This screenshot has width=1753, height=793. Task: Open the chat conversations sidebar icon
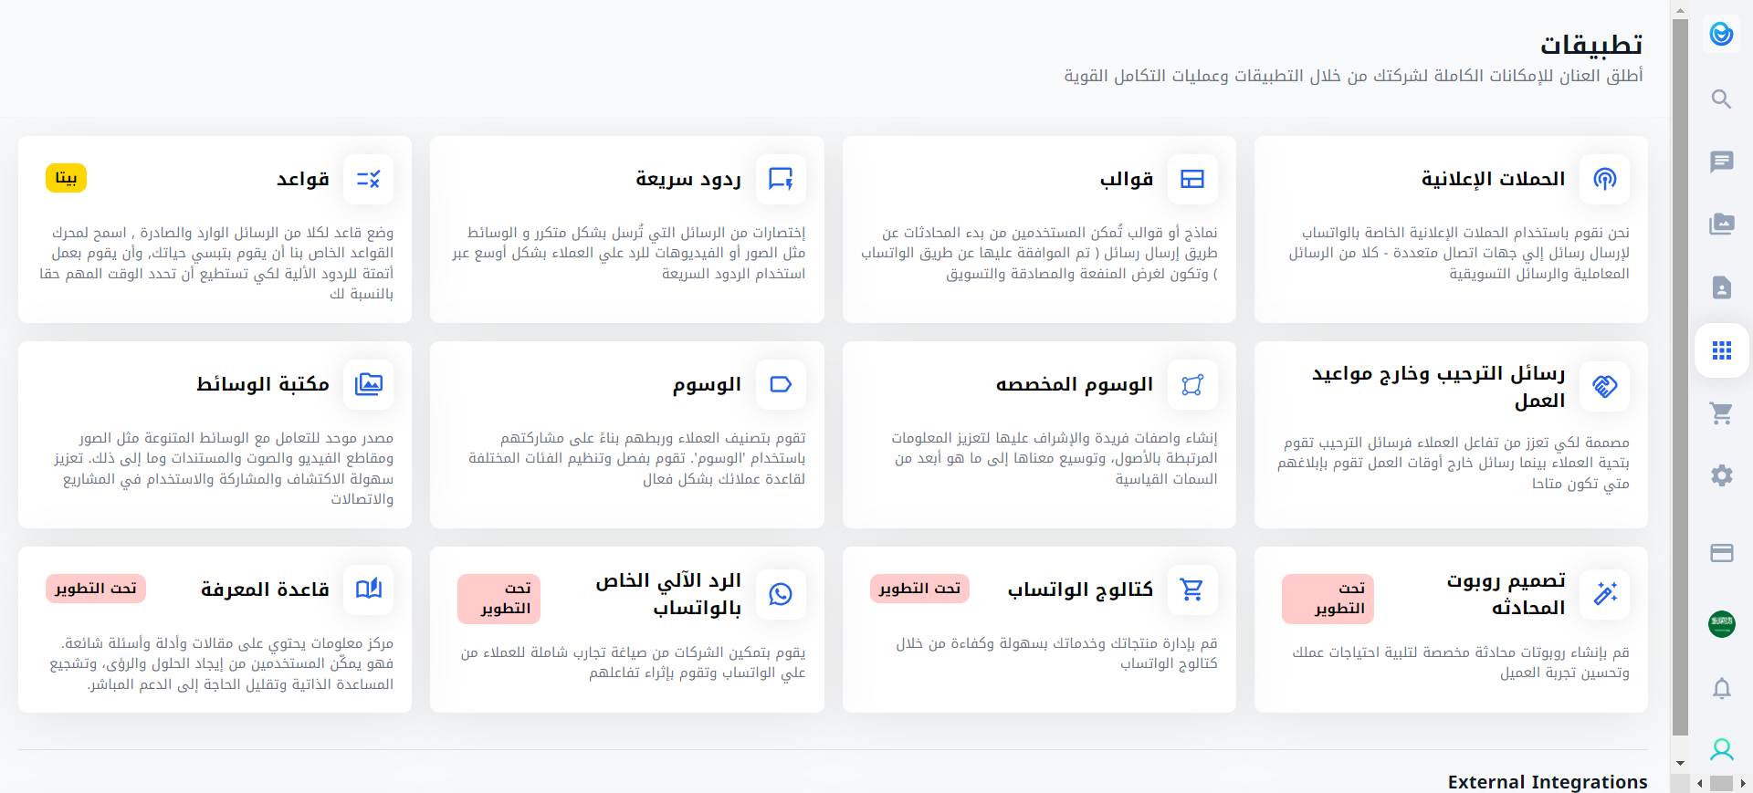click(1721, 162)
